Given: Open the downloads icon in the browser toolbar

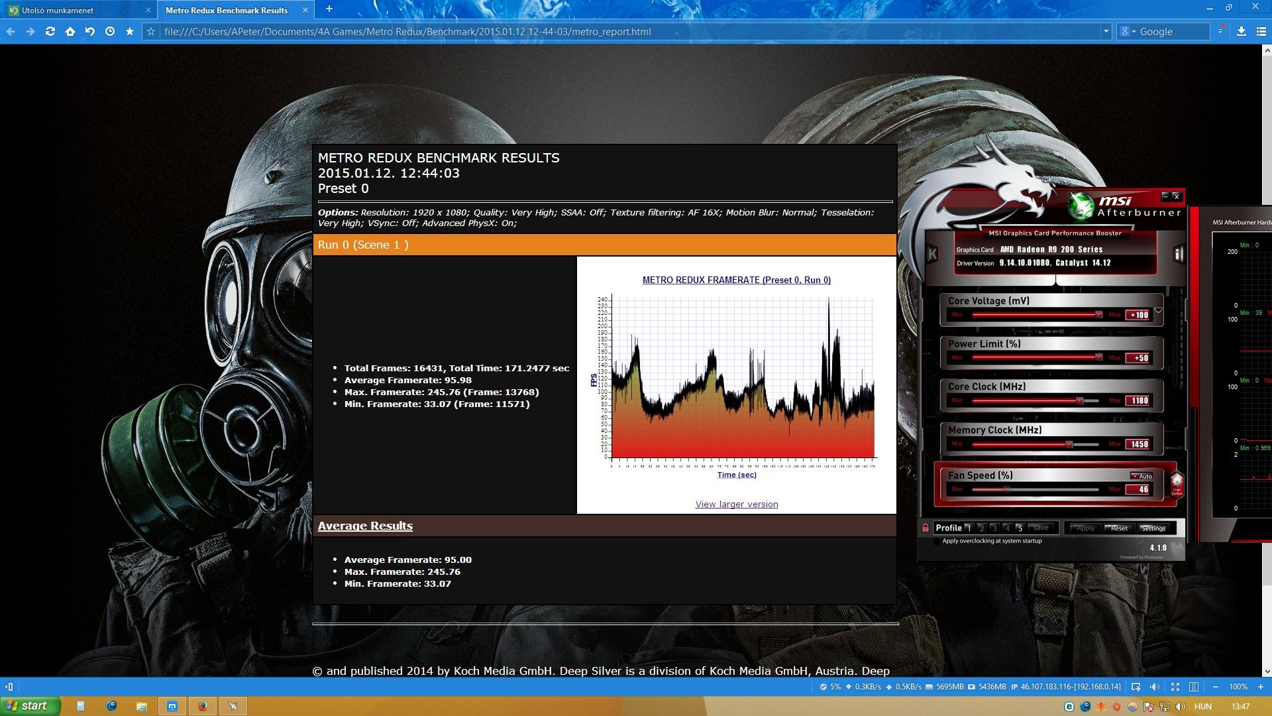Looking at the screenshot, I should click(1242, 32).
